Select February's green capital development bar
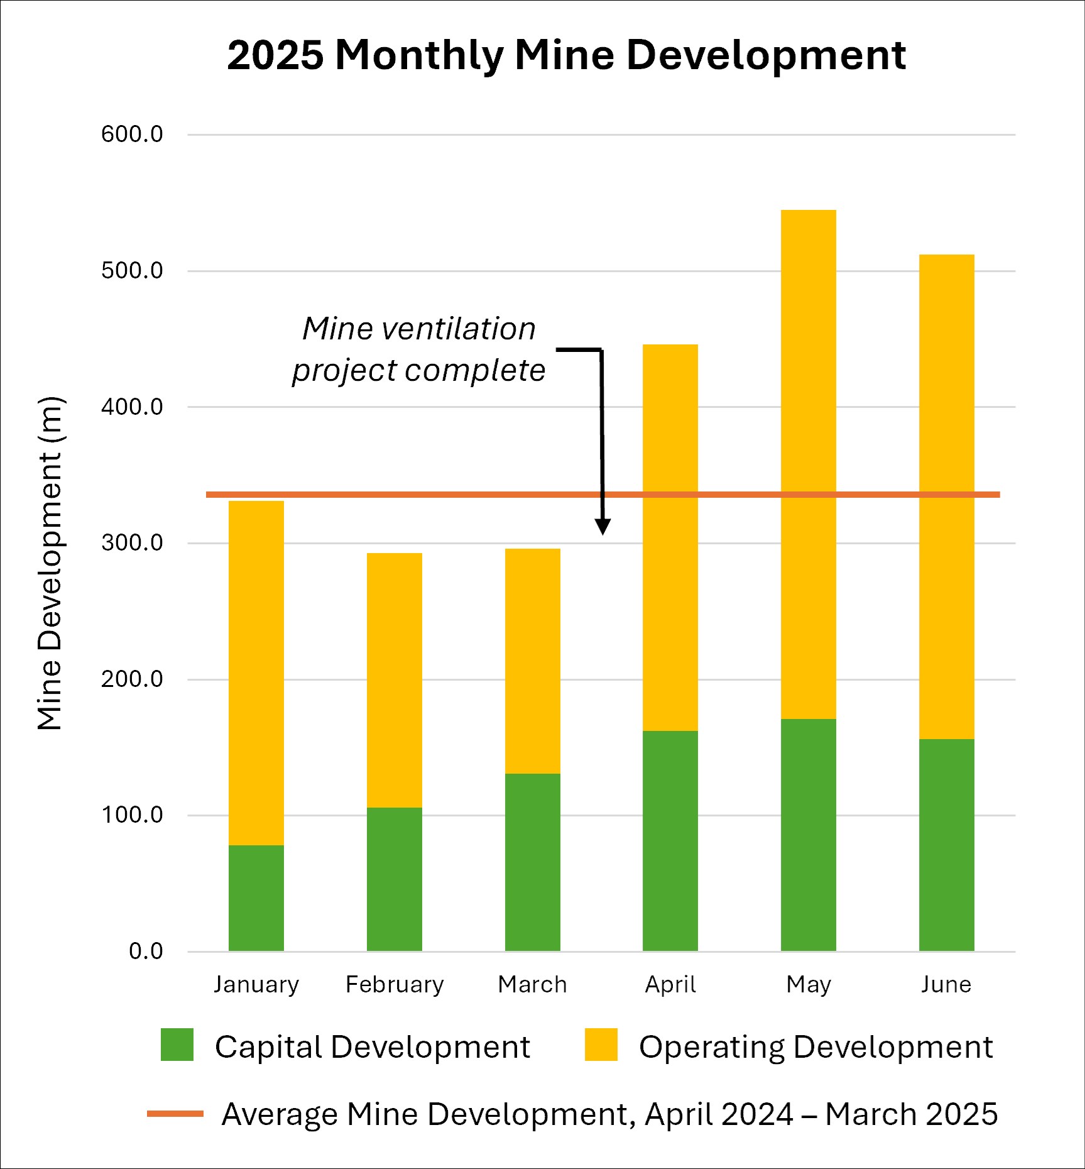The height and width of the screenshot is (1169, 1085). coord(395,879)
